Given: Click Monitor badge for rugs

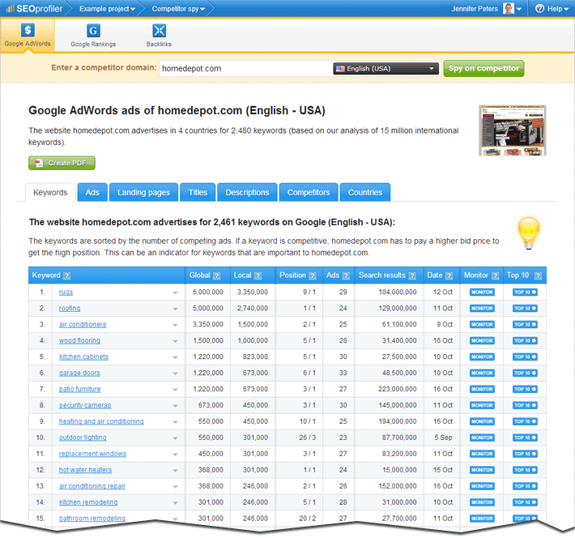Looking at the screenshot, I should [482, 292].
